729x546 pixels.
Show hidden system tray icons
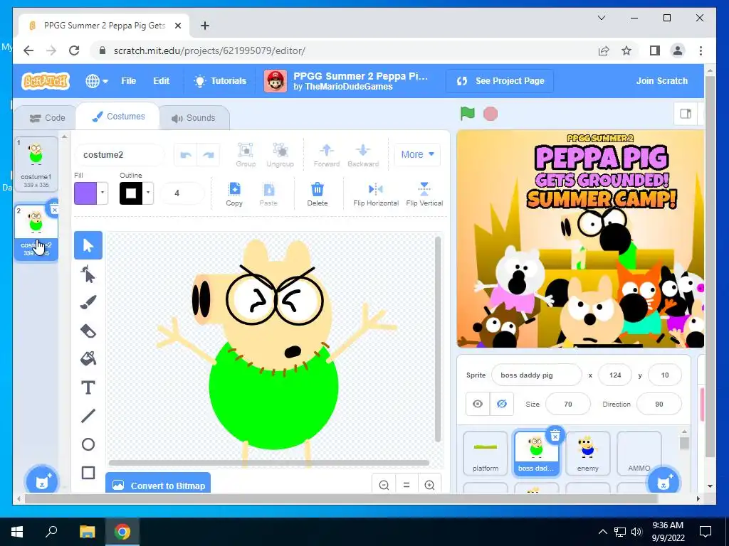click(602, 532)
